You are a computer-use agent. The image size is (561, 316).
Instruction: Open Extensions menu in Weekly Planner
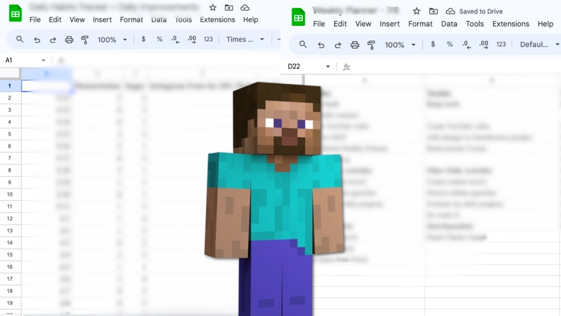[x=511, y=24]
